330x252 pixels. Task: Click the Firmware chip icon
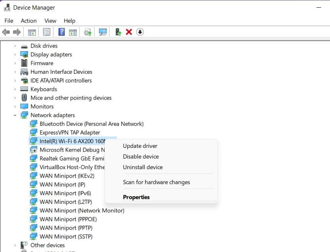pyautogui.click(x=24, y=63)
